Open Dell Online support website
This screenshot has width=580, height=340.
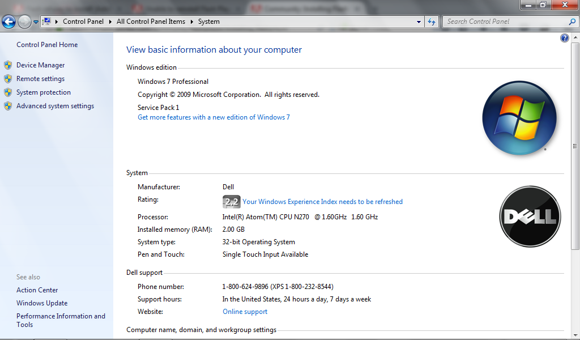pyautogui.click(x=245, y=312)
